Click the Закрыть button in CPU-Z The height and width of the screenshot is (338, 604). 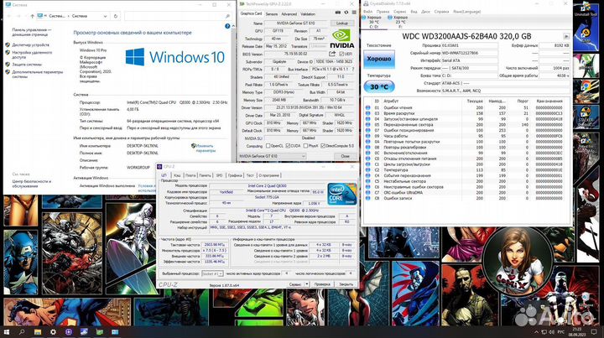[x=346, y=284]
